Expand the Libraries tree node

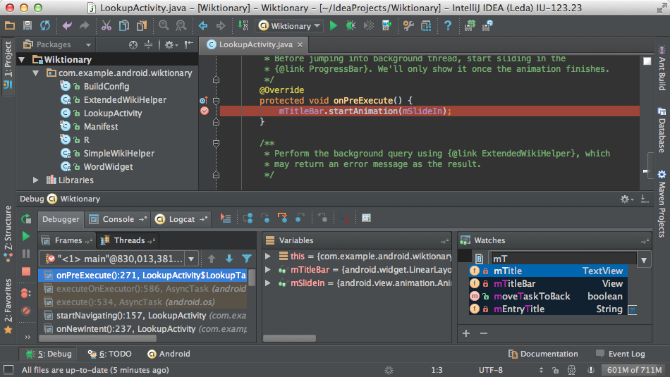tap(36, 180)
